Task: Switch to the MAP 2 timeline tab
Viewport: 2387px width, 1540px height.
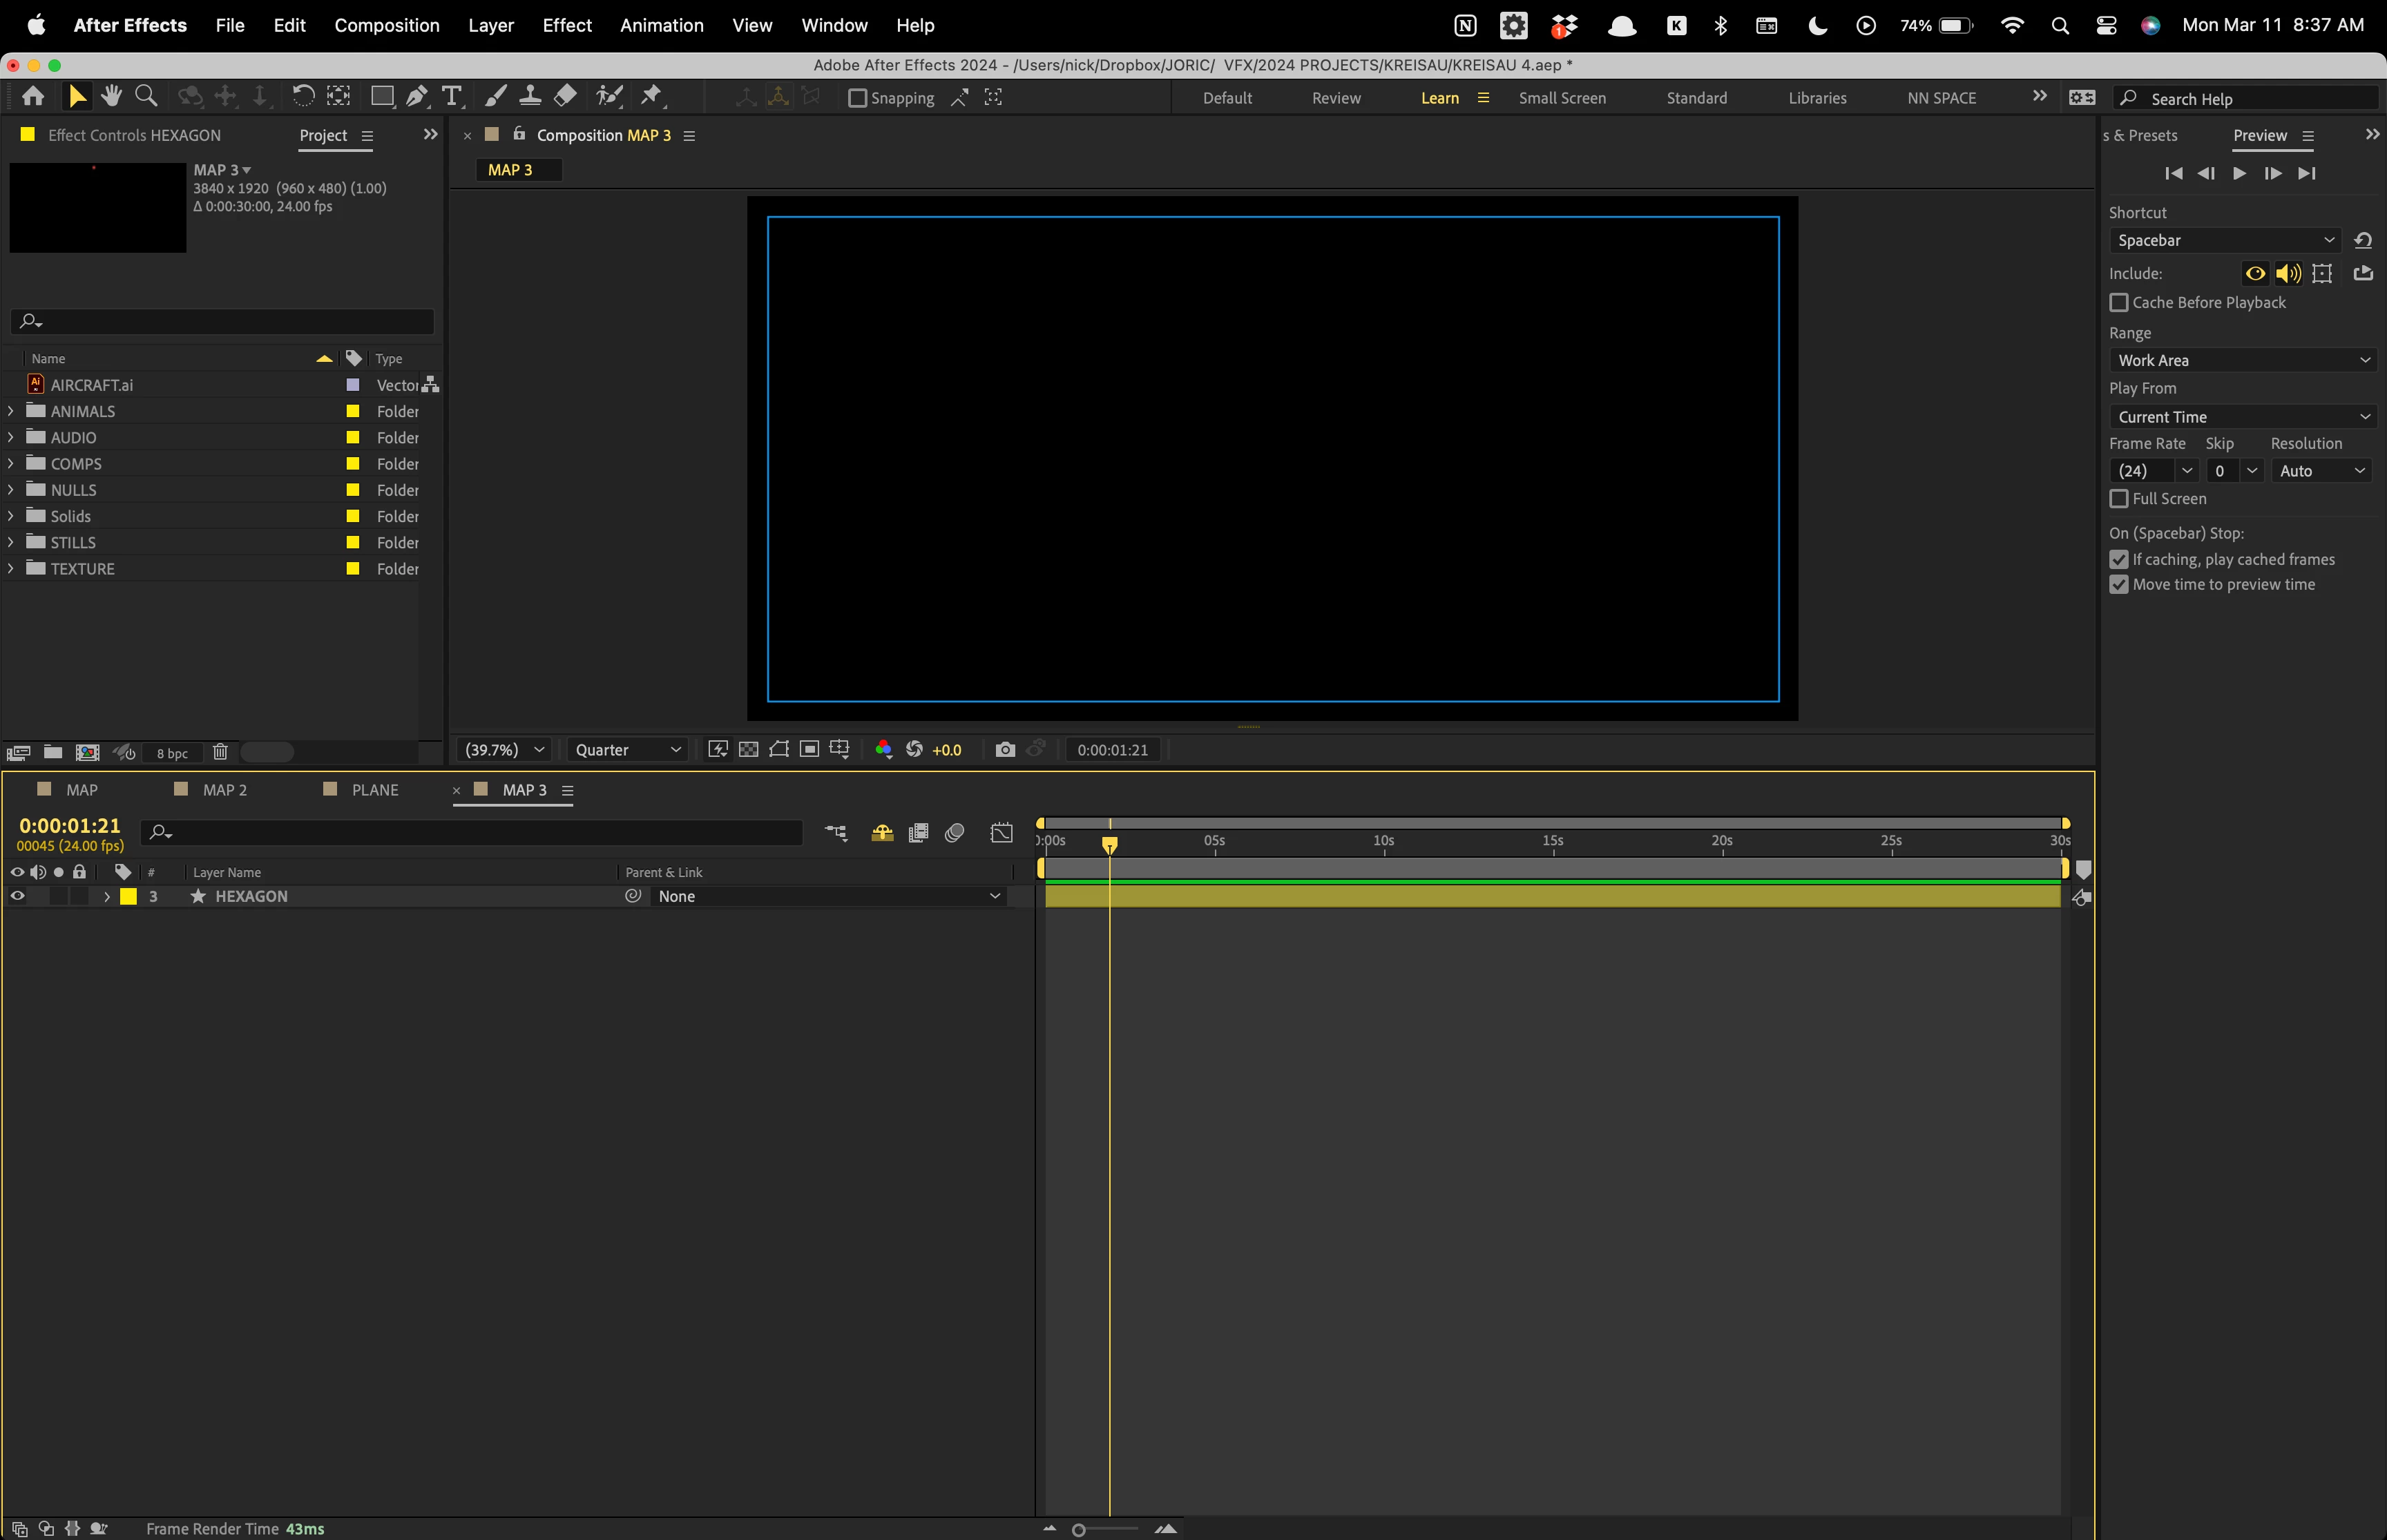Action: pos(224,790)
